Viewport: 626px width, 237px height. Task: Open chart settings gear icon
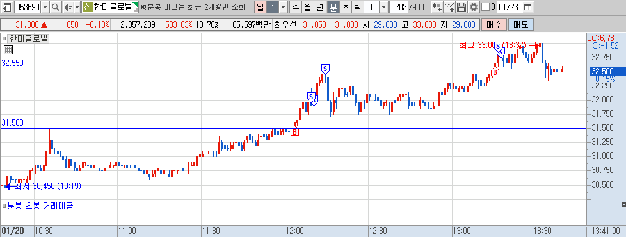coord(474,7)
